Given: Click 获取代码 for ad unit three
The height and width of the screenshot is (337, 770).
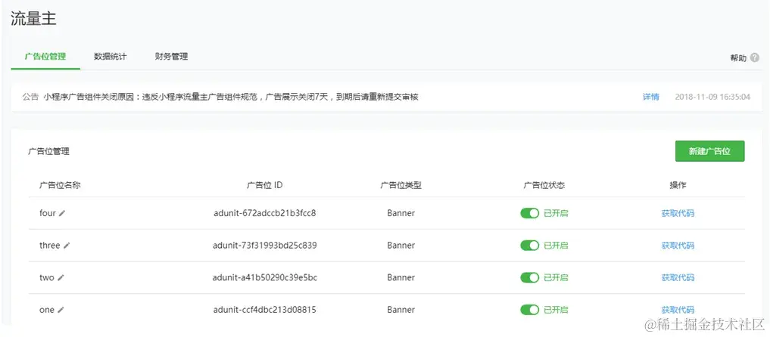Looking at the screenshot, I should click(678, 246).
